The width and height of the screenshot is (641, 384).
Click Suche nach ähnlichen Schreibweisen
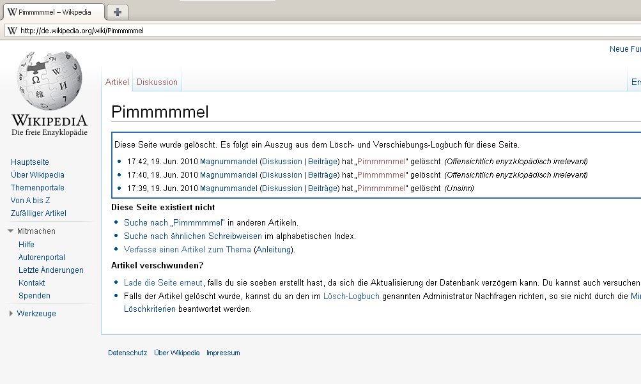[193, 236]
